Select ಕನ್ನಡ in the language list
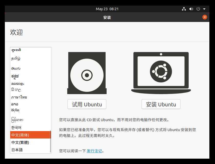 30,77
